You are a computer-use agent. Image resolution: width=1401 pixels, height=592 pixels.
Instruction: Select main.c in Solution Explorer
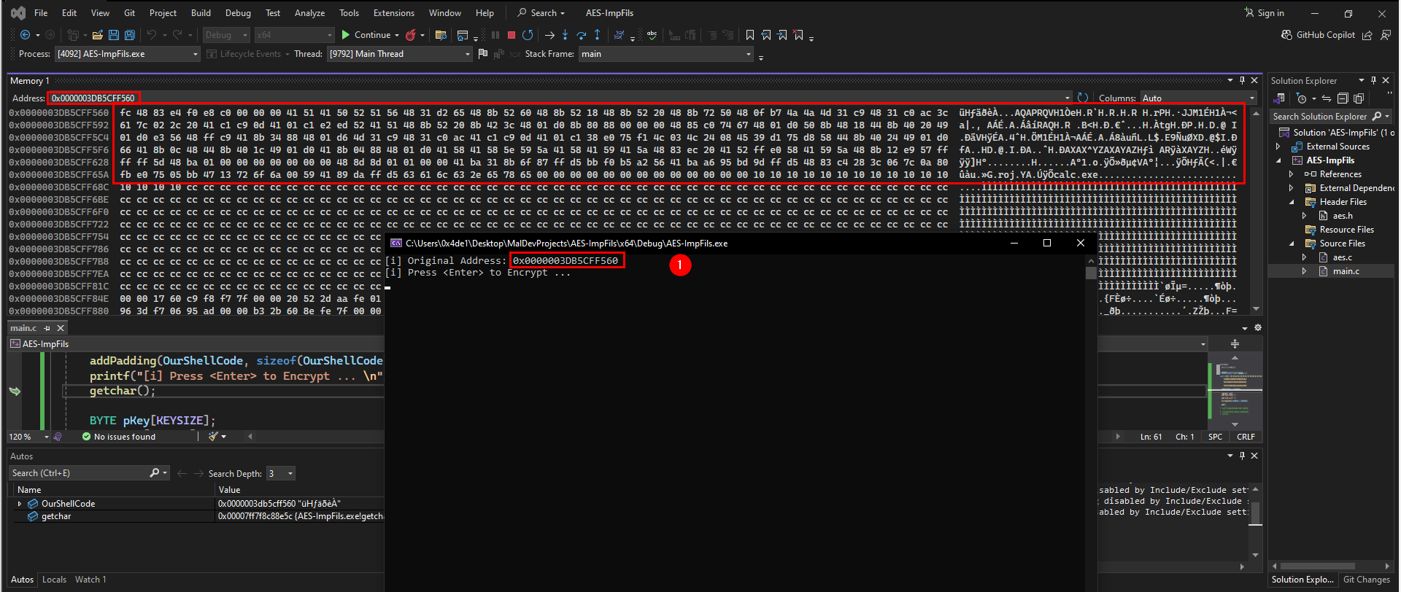point(1346,271)
